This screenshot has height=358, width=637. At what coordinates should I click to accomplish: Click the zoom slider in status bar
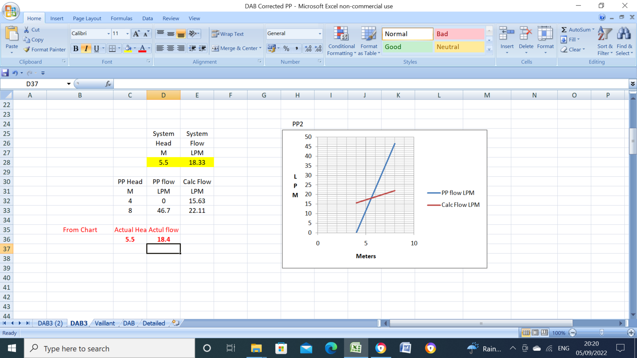pyautogui.click(x=602, y=333)
